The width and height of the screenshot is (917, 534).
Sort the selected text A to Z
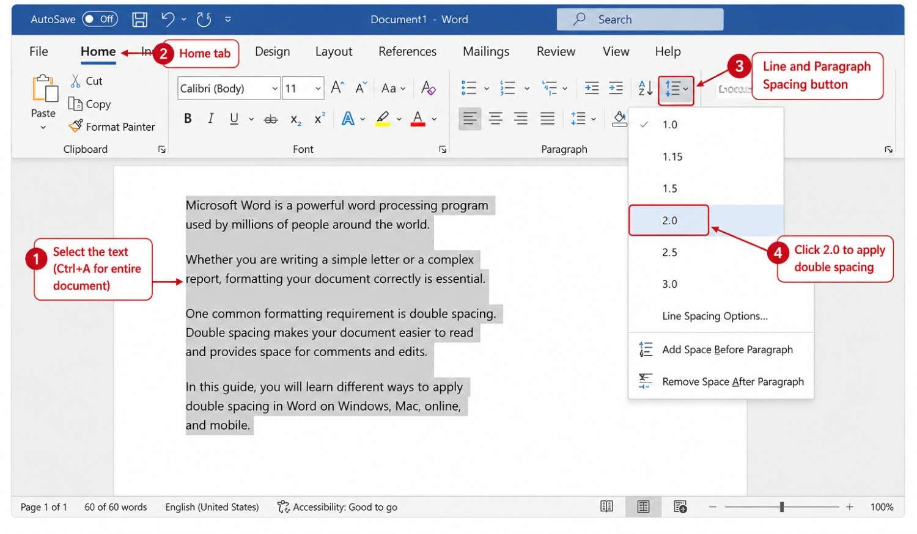pyautogui.click(x=646, y=88)
